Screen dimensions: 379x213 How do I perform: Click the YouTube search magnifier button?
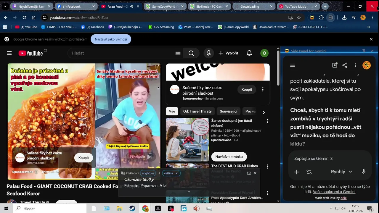[191, 53]
